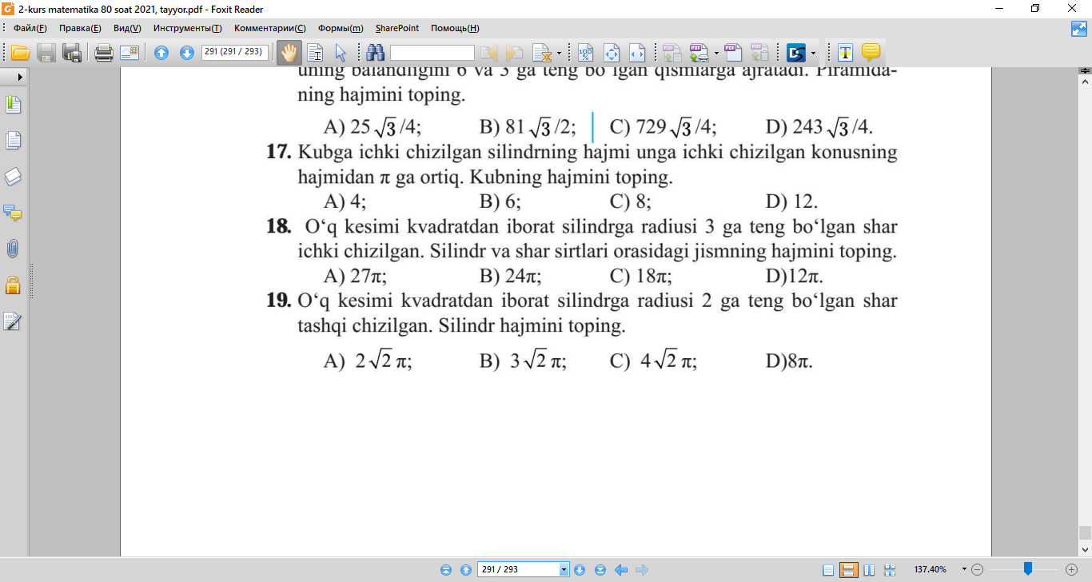Open the Файл menu

30,28
